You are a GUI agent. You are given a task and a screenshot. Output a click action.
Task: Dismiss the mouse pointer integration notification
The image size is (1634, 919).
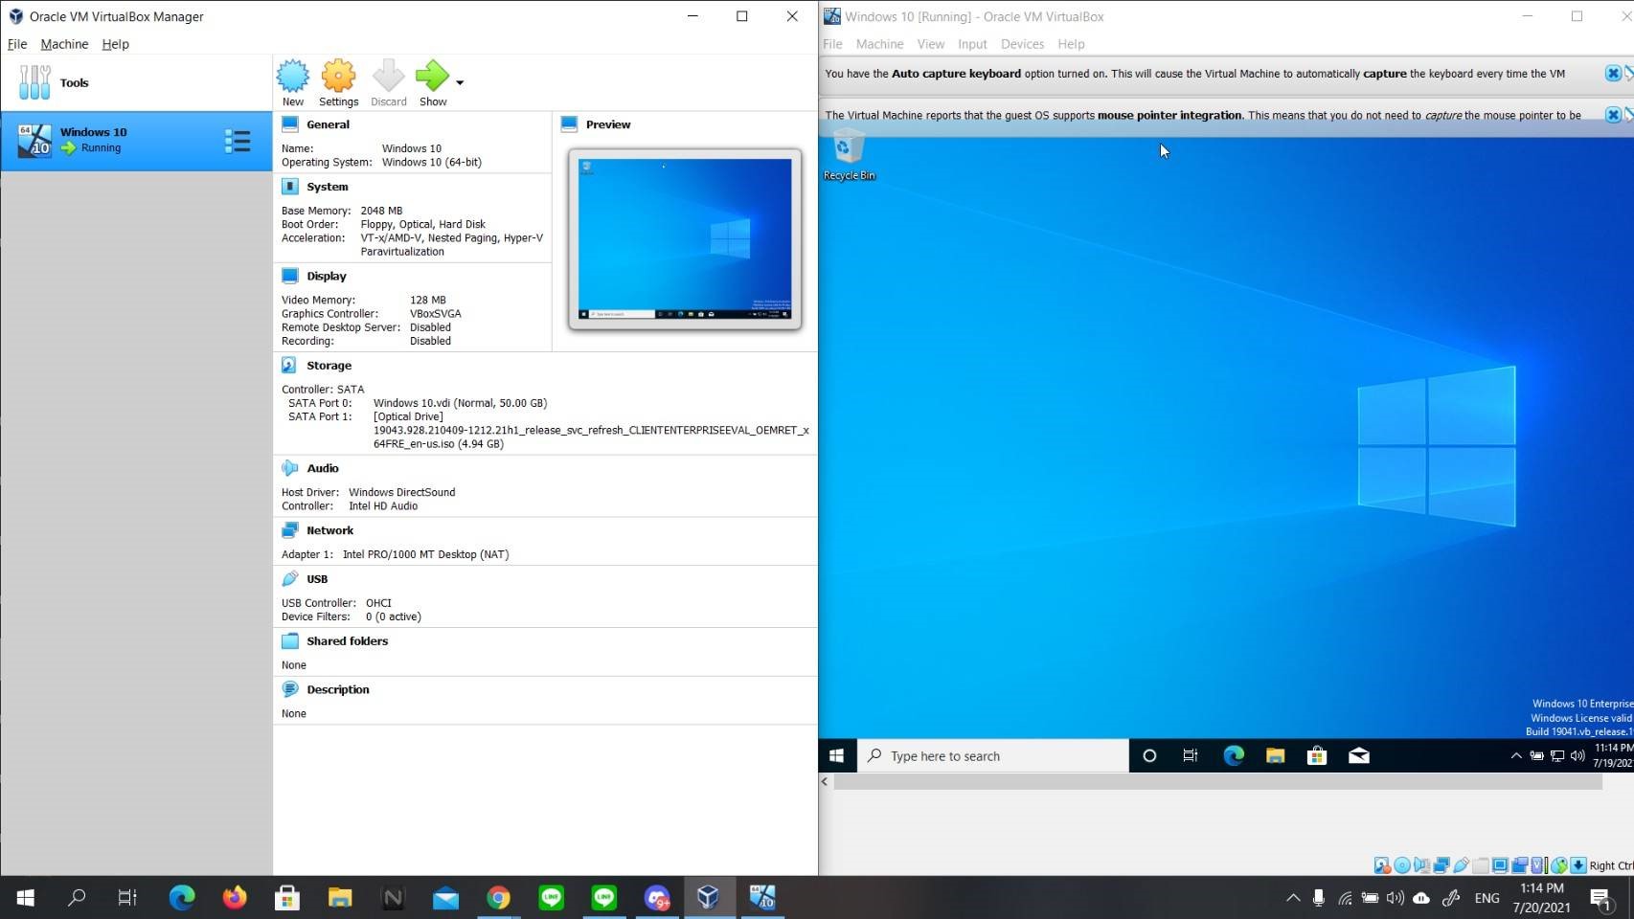[1613, 115]
